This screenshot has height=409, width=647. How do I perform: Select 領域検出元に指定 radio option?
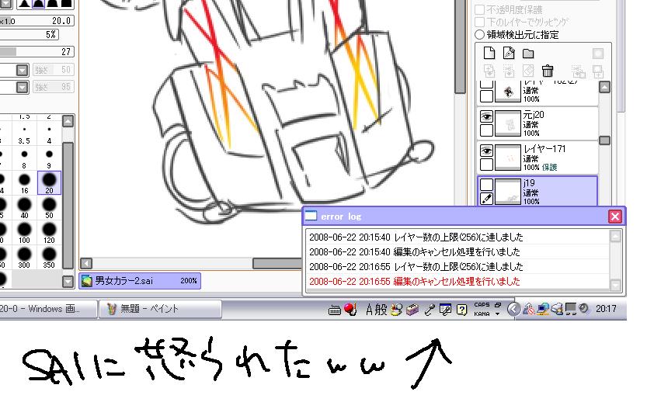(479, 34)
